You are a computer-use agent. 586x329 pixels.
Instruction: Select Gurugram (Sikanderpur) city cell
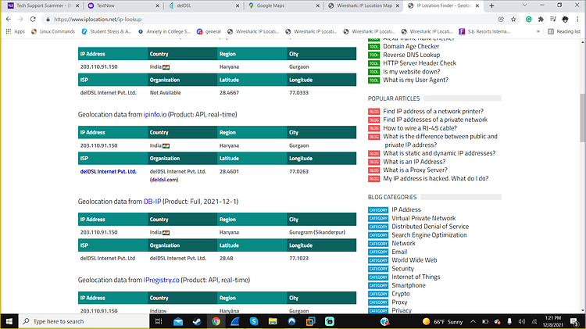pos(317,232)
